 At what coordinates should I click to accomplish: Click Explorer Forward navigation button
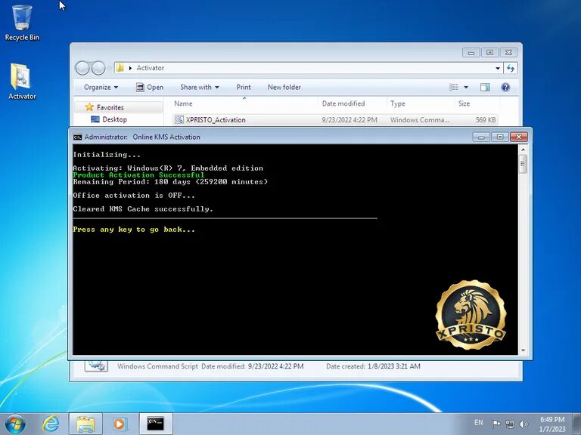[98, 68]
